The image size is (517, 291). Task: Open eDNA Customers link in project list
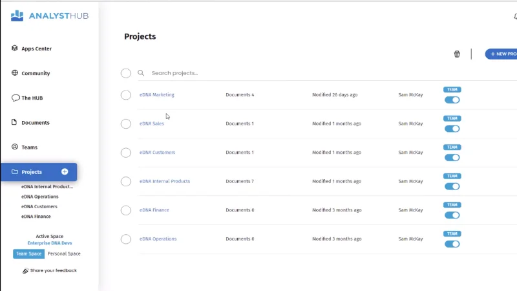[157, 153]
